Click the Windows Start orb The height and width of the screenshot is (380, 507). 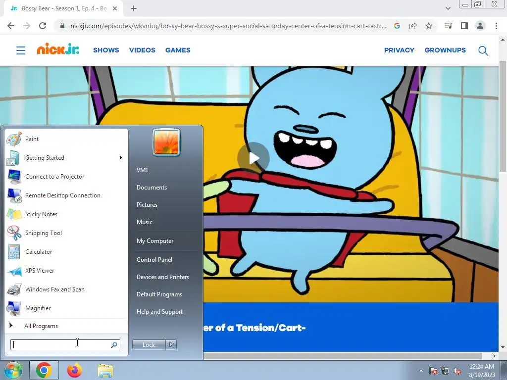(13, 370)
